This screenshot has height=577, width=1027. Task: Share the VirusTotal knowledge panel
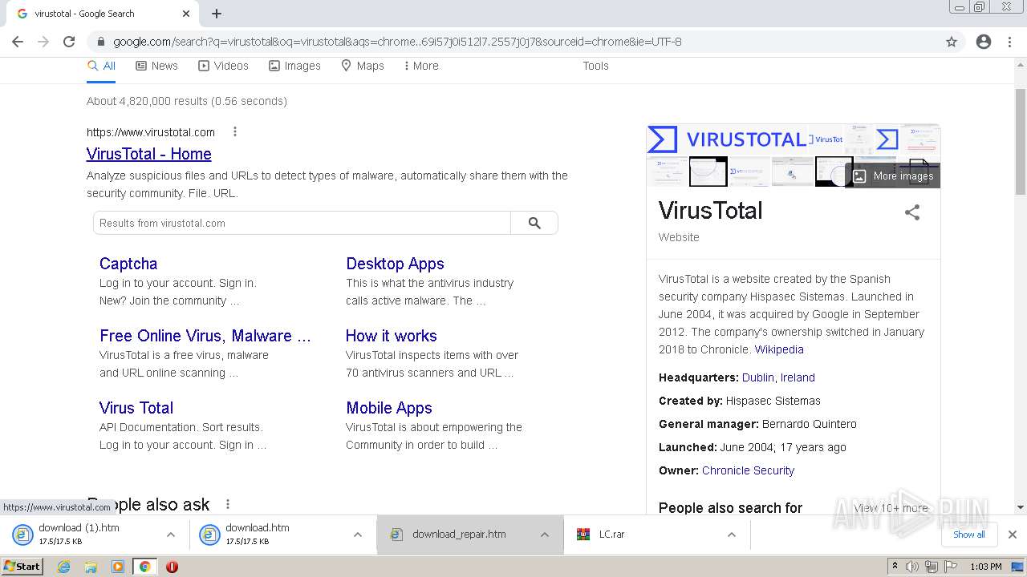(x=912, y=212)
